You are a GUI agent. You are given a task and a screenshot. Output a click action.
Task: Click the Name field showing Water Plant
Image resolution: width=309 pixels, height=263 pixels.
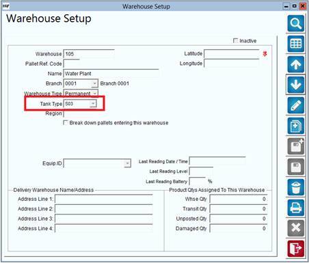[x=111, y=74]
